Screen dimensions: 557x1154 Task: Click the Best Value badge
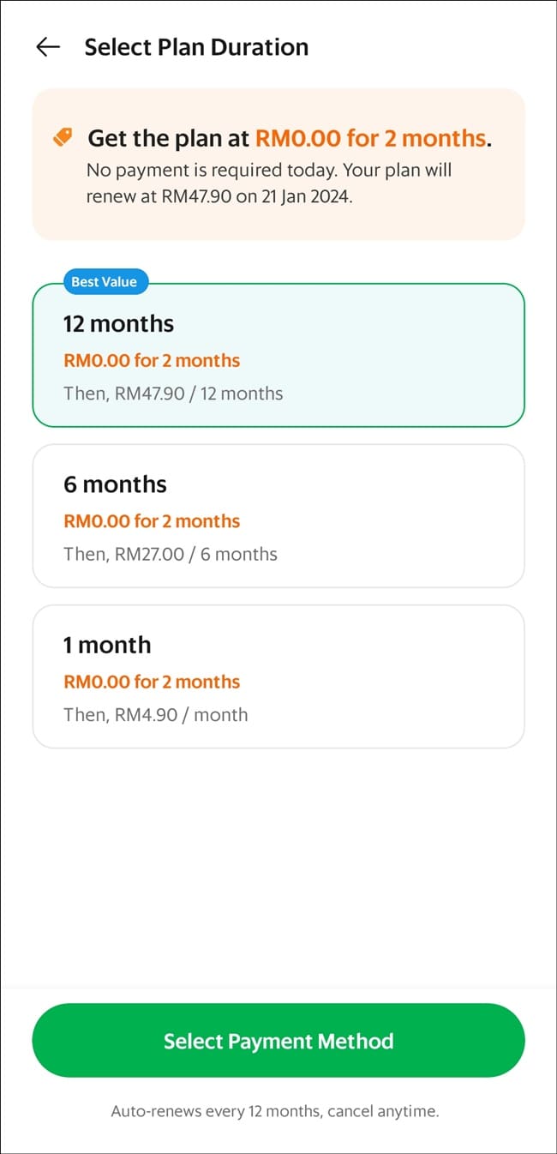[x=105, y=281]
